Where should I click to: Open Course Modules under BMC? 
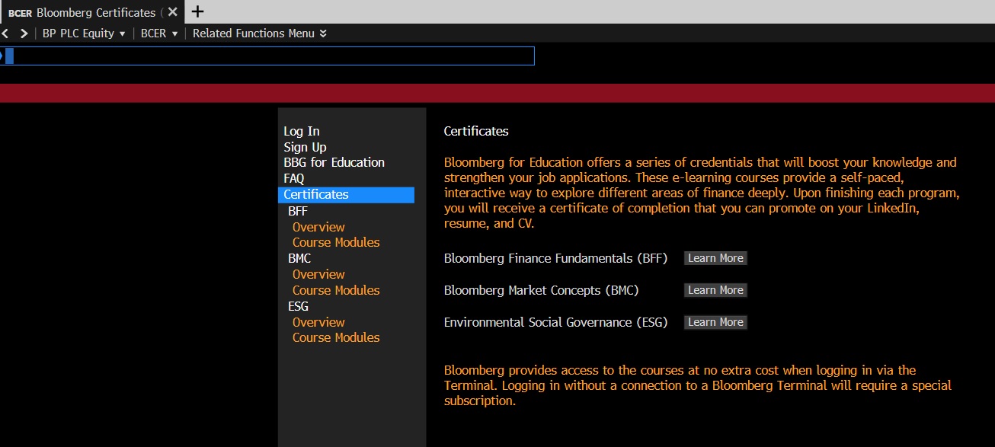point(336,290)
